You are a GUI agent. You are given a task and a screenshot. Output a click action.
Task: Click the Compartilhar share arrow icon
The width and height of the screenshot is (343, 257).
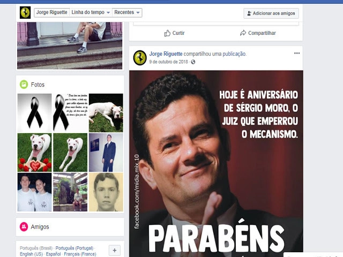coord(243,33)
